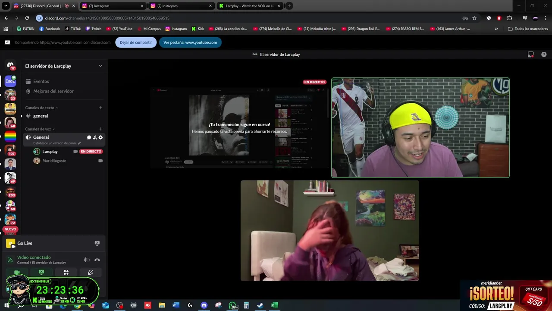Open a new browser tab

[289, 6]
